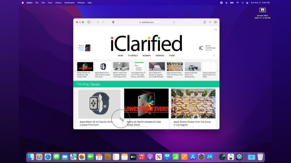
Task: Open Numbers from the Dock
Action: [x=176, y=157]
